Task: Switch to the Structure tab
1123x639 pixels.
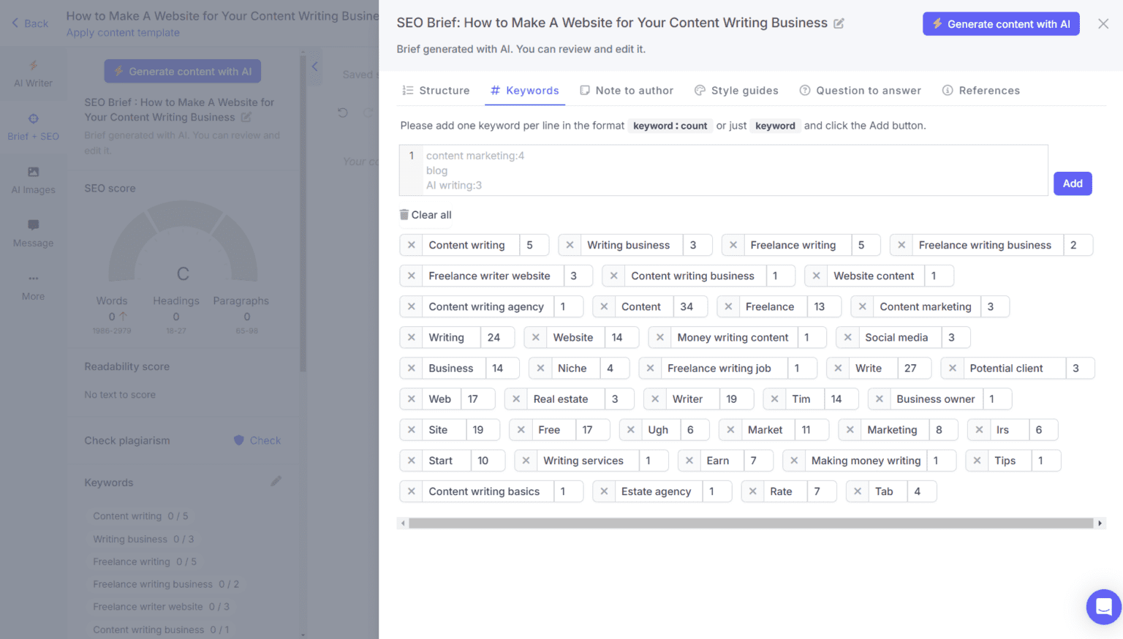Action: [x=436, y=90]
